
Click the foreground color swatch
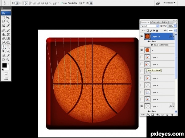[4, 66]
